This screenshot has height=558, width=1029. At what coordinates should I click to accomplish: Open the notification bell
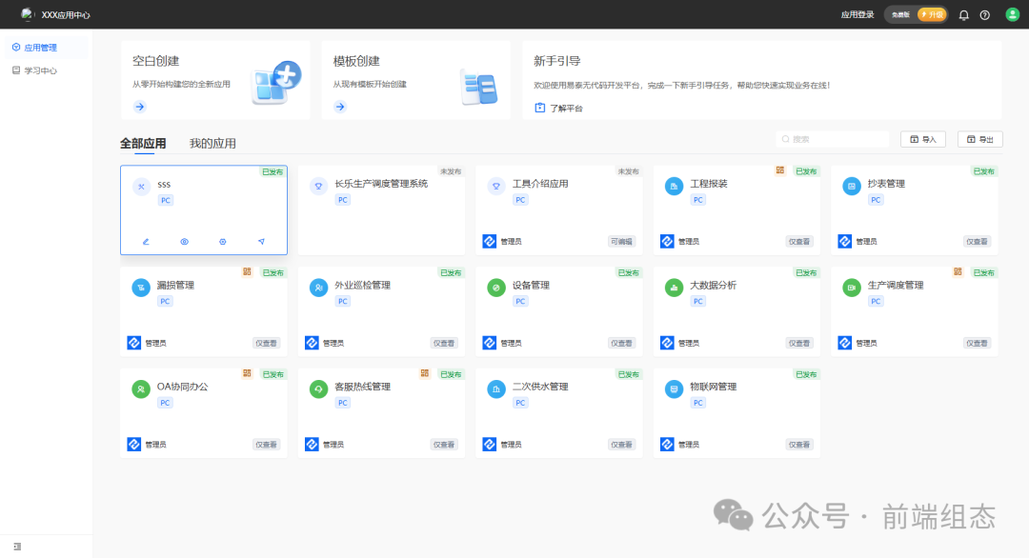963,15
